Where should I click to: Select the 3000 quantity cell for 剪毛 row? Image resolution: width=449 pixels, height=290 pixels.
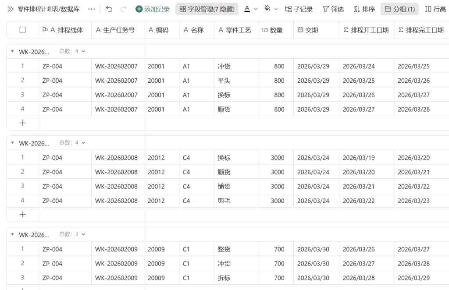pos(275,201)
